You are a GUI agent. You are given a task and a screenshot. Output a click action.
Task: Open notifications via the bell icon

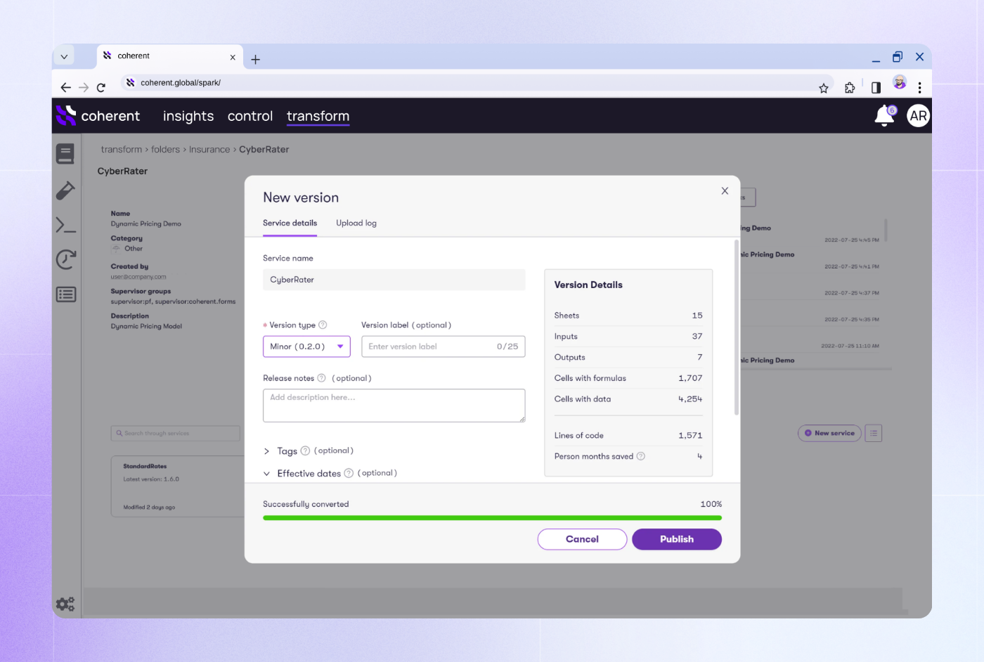883,116
